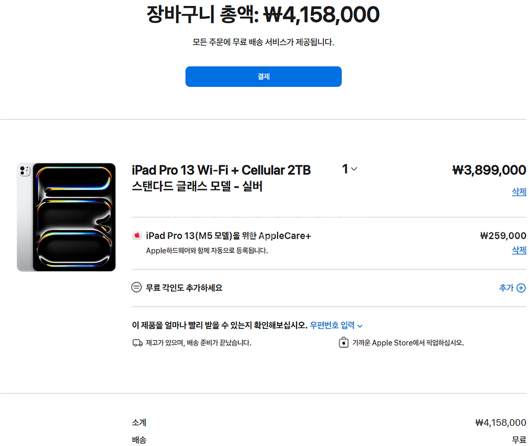Click the 장바구니 총액 ₩4,158,000 heading
This screenshot has width=529, height=446.
point(263,14)
